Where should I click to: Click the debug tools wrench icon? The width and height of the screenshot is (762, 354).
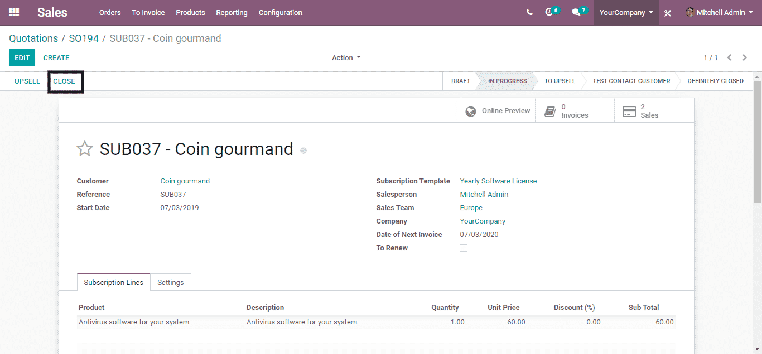[x=667, y=13]
